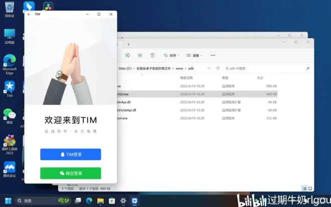Open Task View from the taskbar
The width and height of the screenshot is (331, 207).
click(x=78, y=200)
